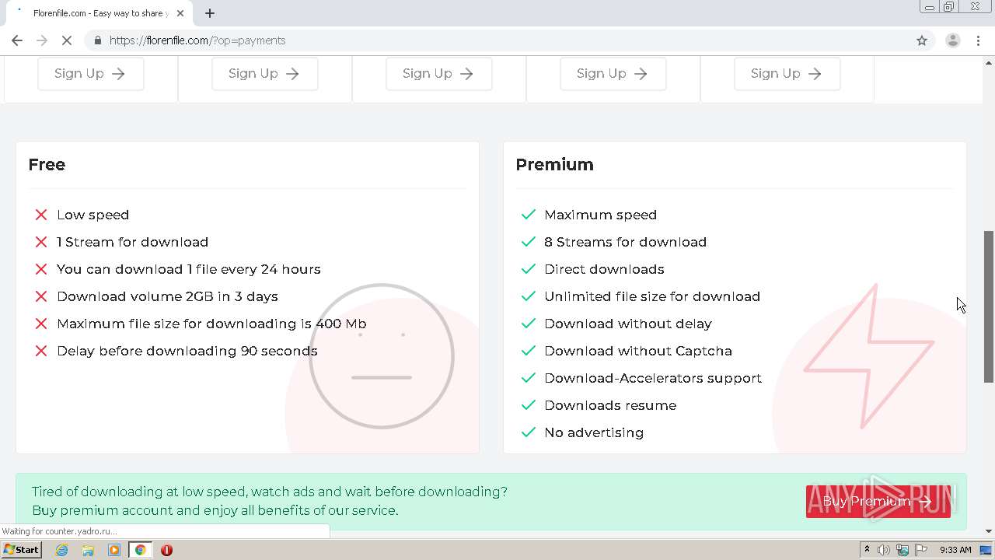Click the 9:33 AM taskbar clock
The image size is (995, 560).
955,550
